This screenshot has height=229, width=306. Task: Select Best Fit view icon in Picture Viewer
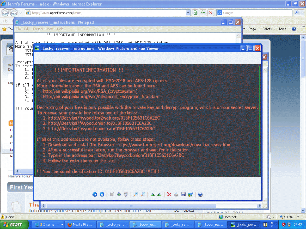point(112,194)
